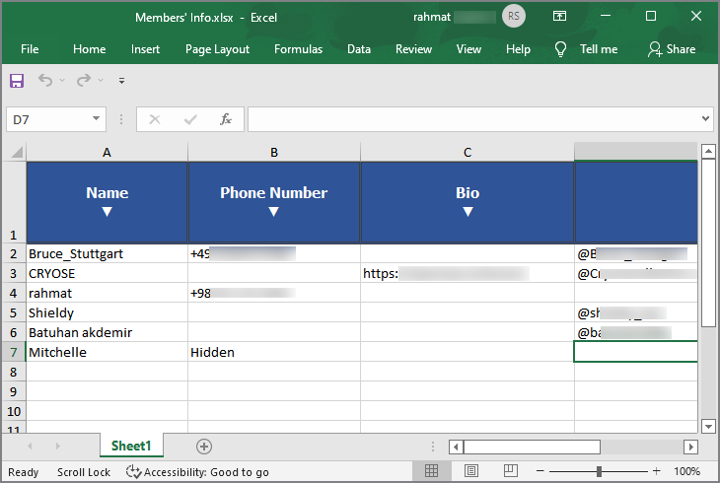Select the CRYOSE cell

107,273
